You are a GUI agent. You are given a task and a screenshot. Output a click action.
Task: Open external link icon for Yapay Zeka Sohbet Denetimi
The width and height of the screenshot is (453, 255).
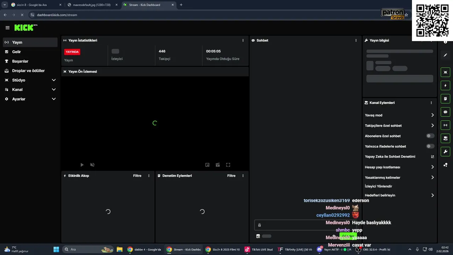pos(432,157)
